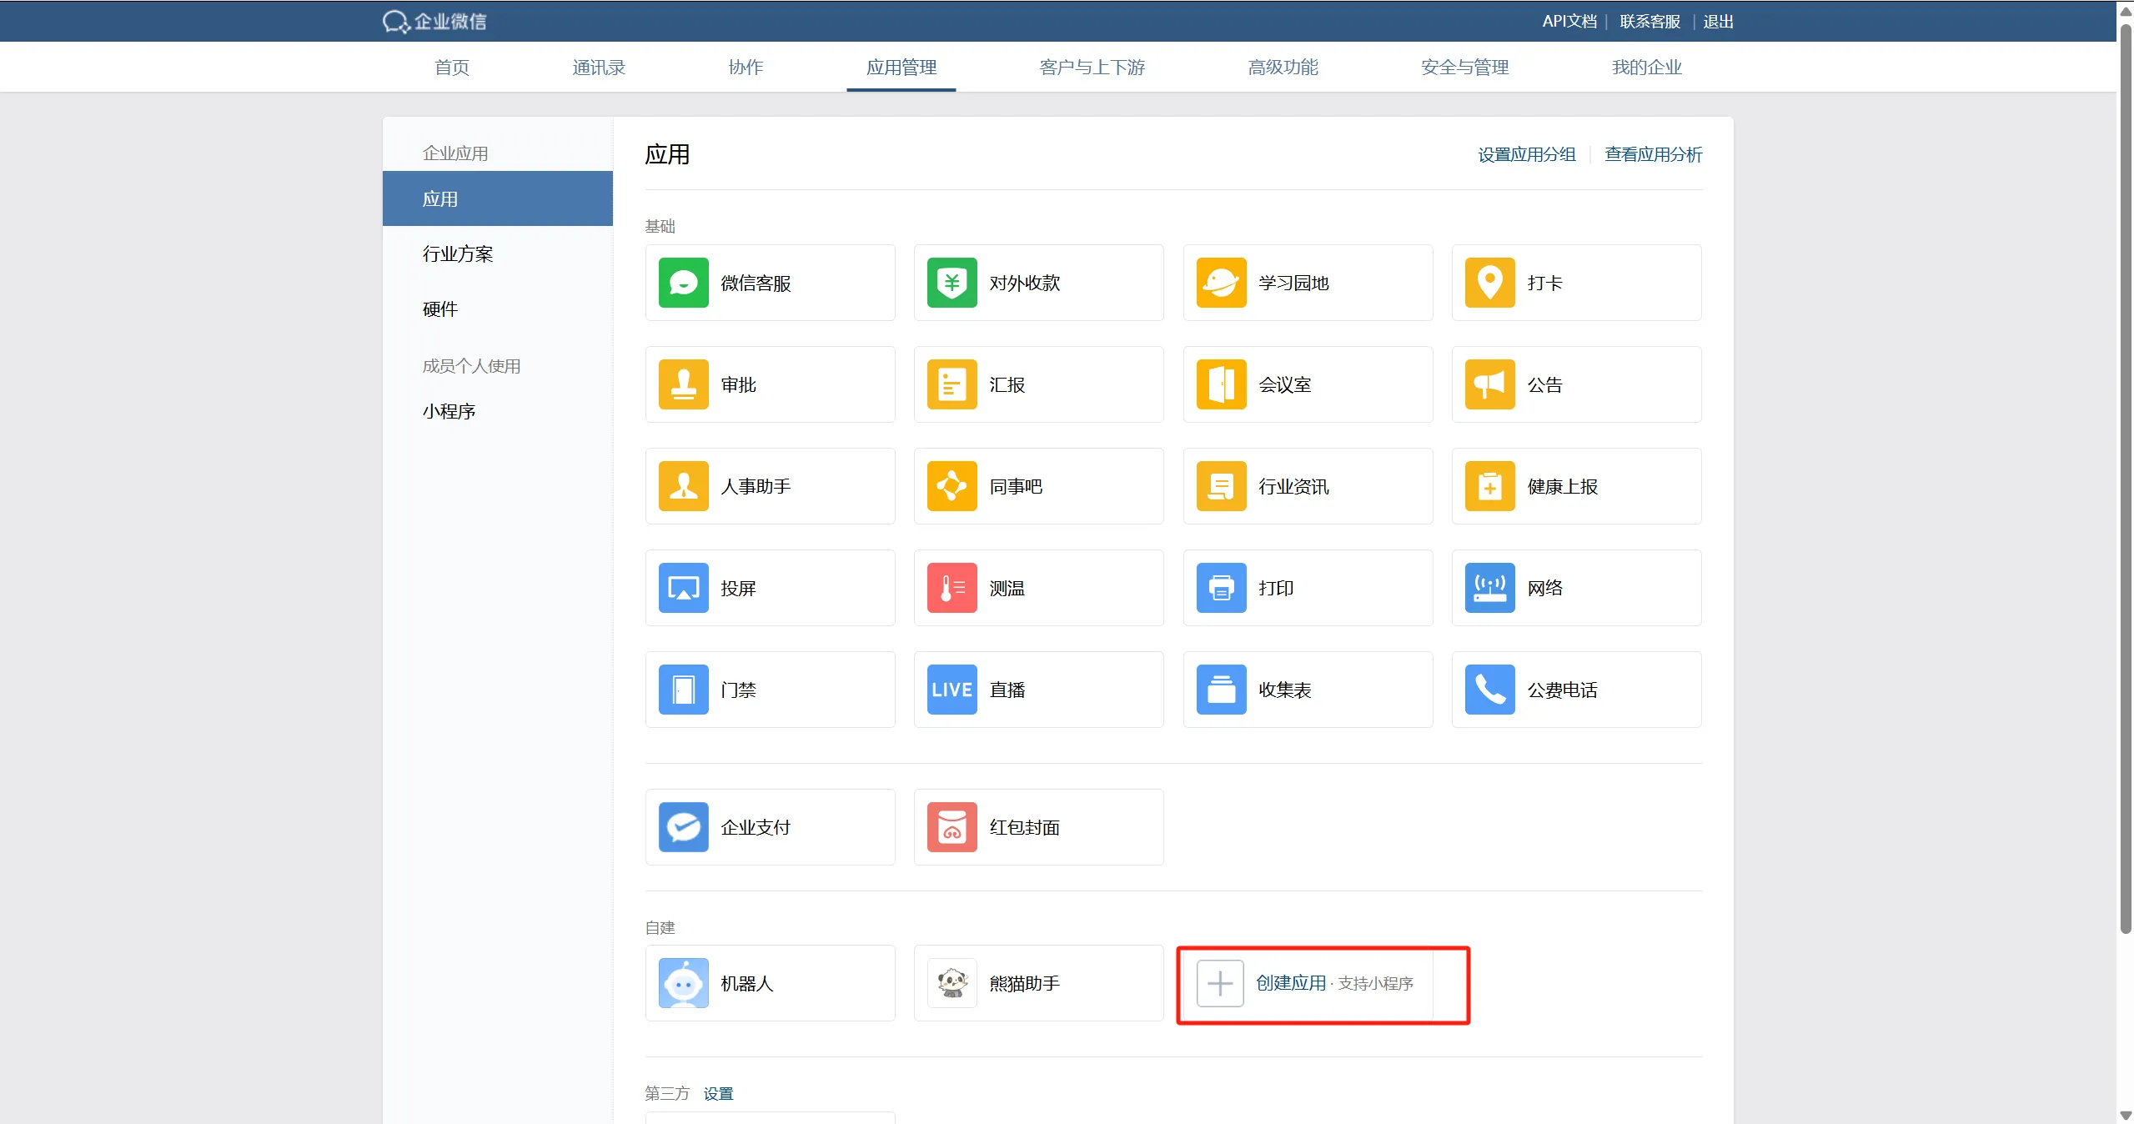Go to the 安全与管理 tab
The image size is (2134, 1124).
[x=1464, y=68]
